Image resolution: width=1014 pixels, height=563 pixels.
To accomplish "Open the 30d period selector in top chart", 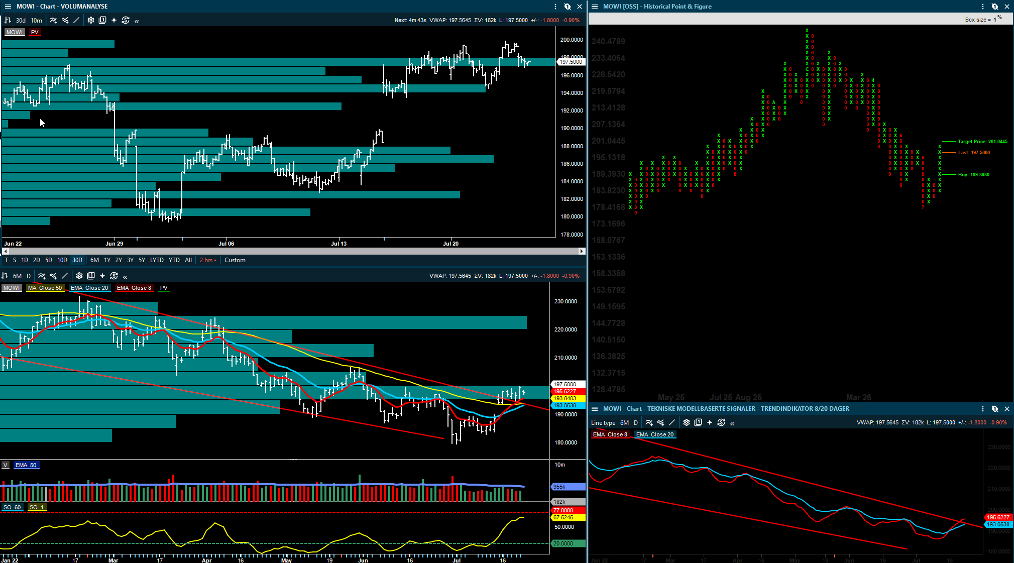I will pos(21,21).
